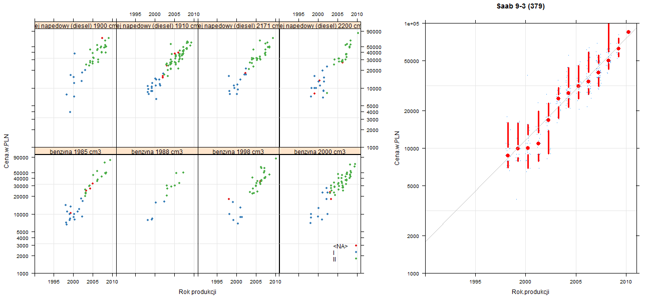This screenshot has height=300, width=651.
Task: Click the "(diesel) 2200 cm" panel strip
Action: click(x=320, y=25)
